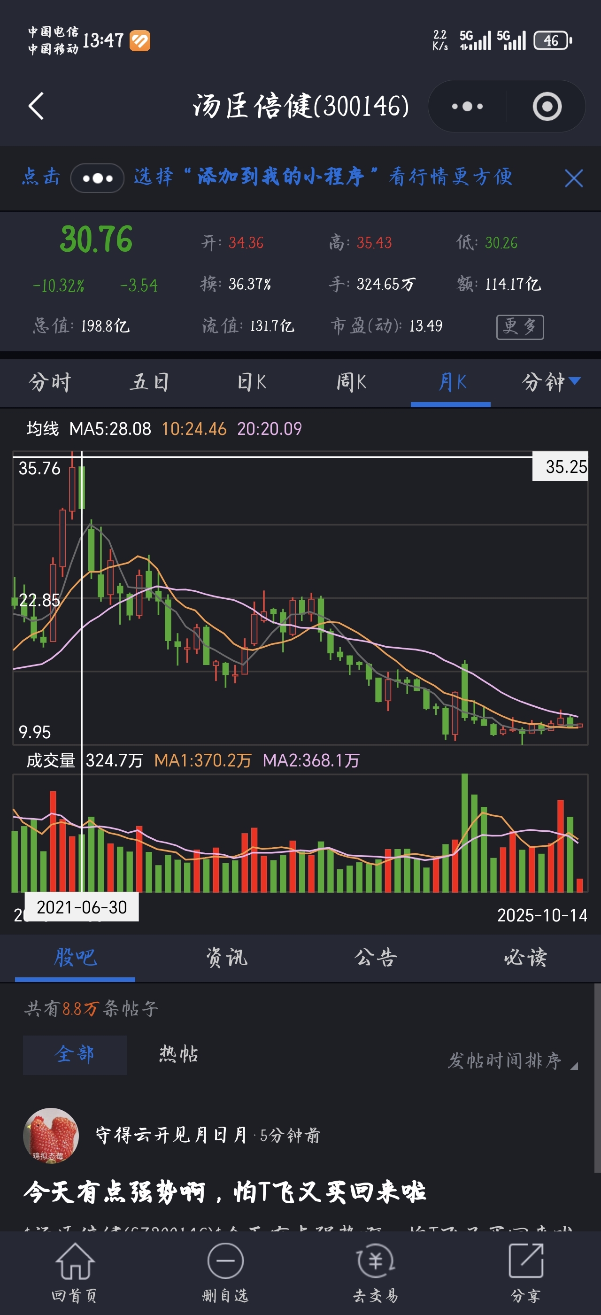Open the 发帖时间排序 sort dropdown
This screenshot has width=601, height=1315.
tap(512, 1061)
